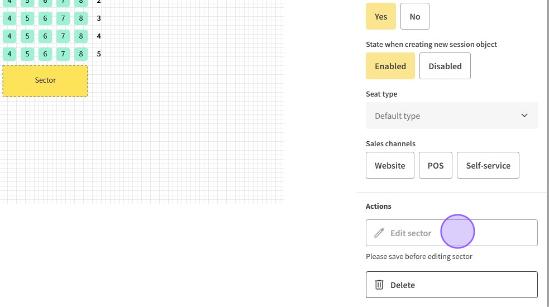
Task: Toggle the Self-service sales channel
Action: point(488,165)
